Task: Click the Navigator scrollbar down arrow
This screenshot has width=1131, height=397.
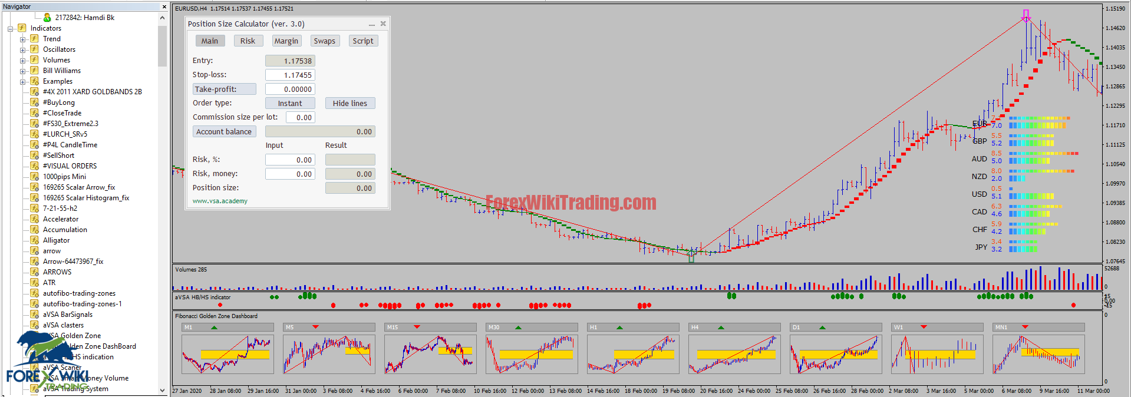Action: (163, 390)
